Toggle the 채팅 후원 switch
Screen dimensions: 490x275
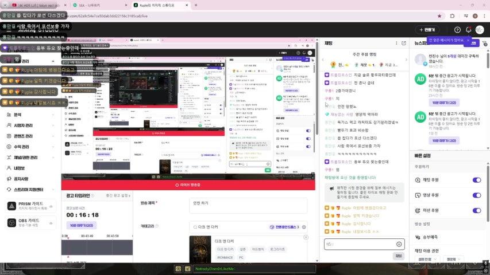point(477,180)
